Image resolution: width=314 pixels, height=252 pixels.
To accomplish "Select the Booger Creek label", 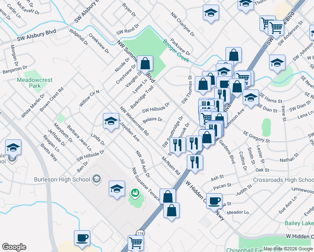I will tap(176, 51).
